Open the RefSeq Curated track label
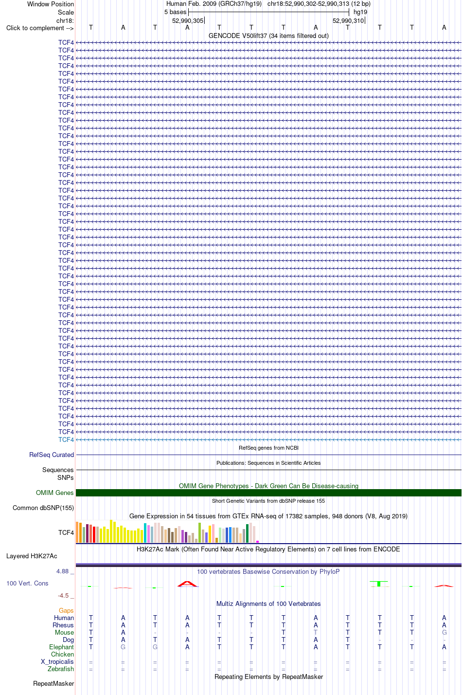This screenshot has width=462, height=695. [52, 455]
